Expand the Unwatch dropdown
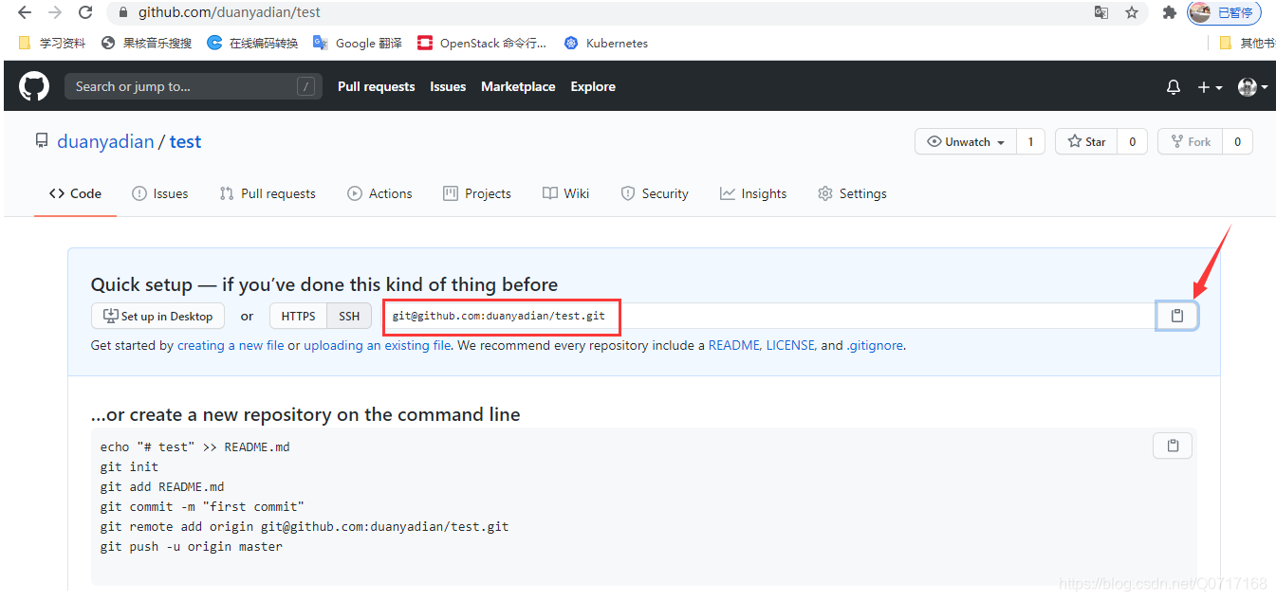 (x=966, y=141)
